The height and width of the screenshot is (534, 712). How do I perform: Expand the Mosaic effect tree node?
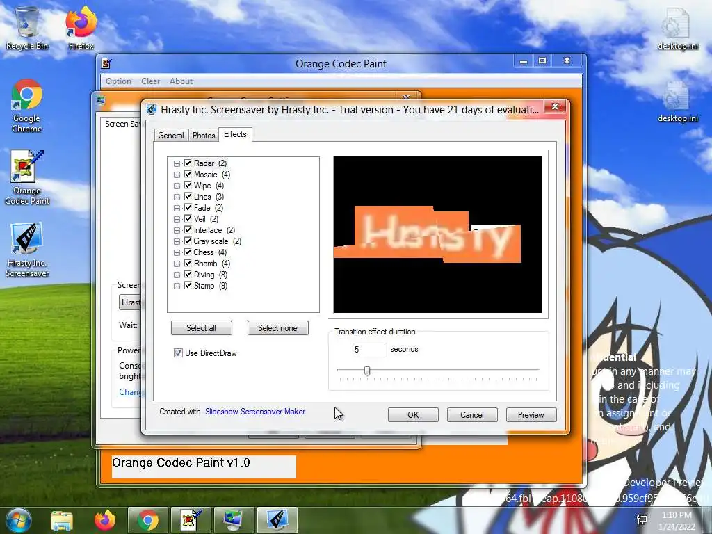click(x=177, y=175)
